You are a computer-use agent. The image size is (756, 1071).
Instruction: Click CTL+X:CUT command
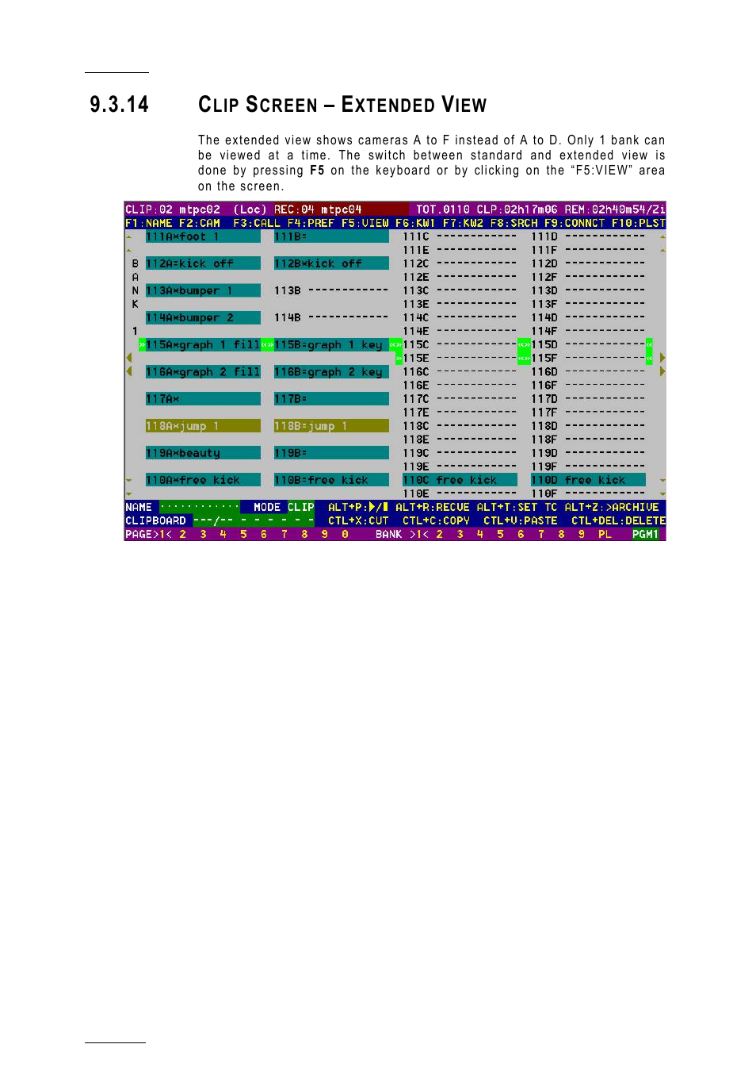(x=358, y=520)
